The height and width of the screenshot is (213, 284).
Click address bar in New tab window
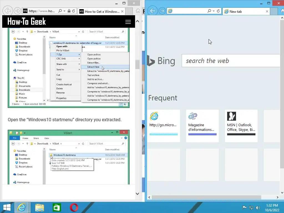[187, 11]
